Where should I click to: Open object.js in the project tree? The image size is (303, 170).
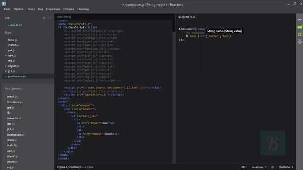point(12,156)
